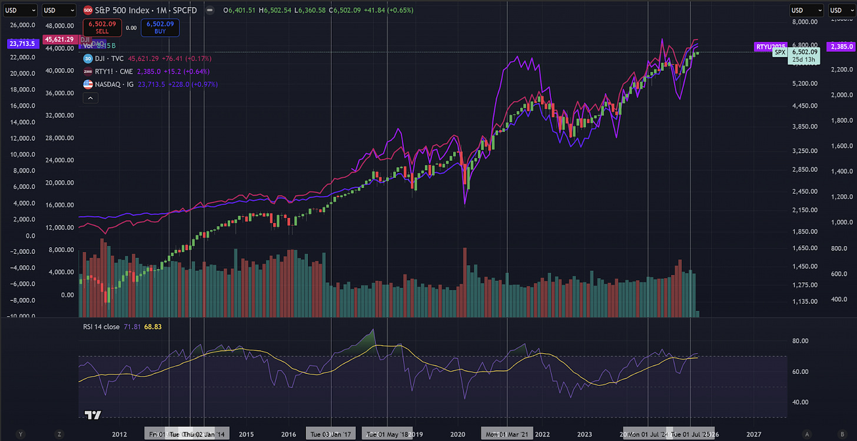This screenshot has width=857, height=441.
Task: Click the Z scale letter marker
Action: [x=60, y=435]
